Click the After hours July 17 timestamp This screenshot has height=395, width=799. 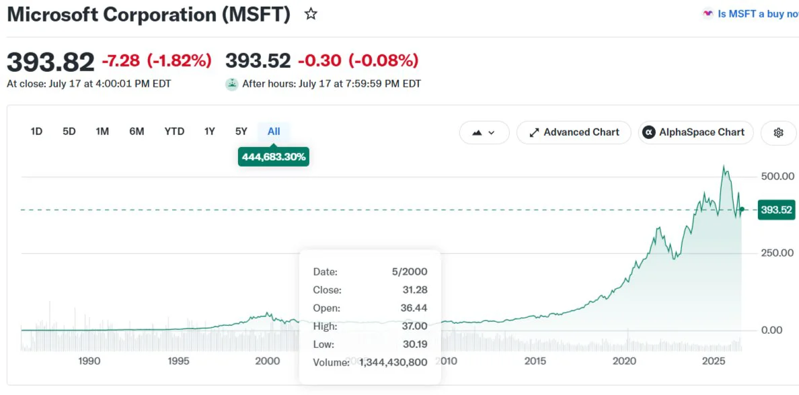pyautogui.click(x=332, y=84)
